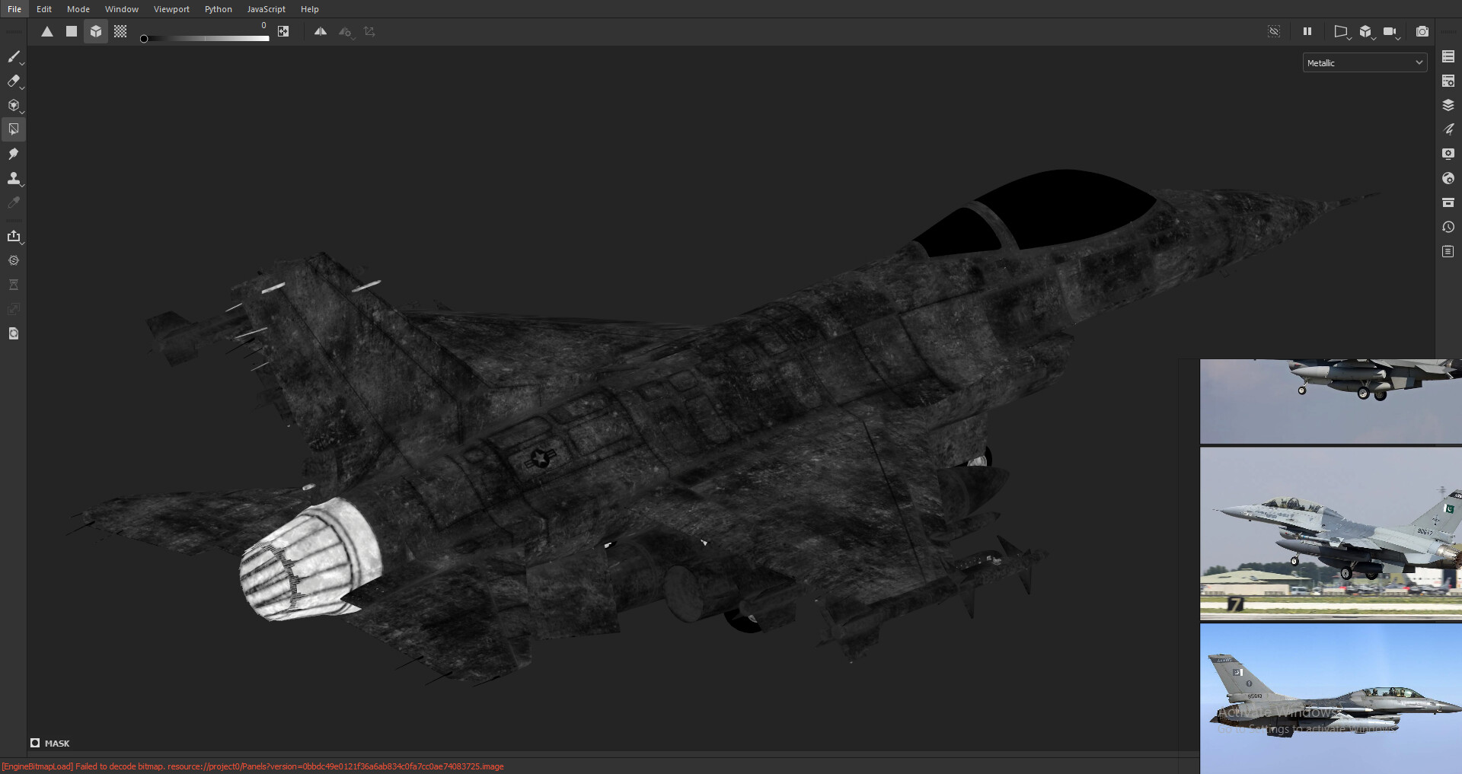Viewport: 1462px width, 774px height.
Task: Open the Texture Set Settings panel
Action: tap(1448, 81)
